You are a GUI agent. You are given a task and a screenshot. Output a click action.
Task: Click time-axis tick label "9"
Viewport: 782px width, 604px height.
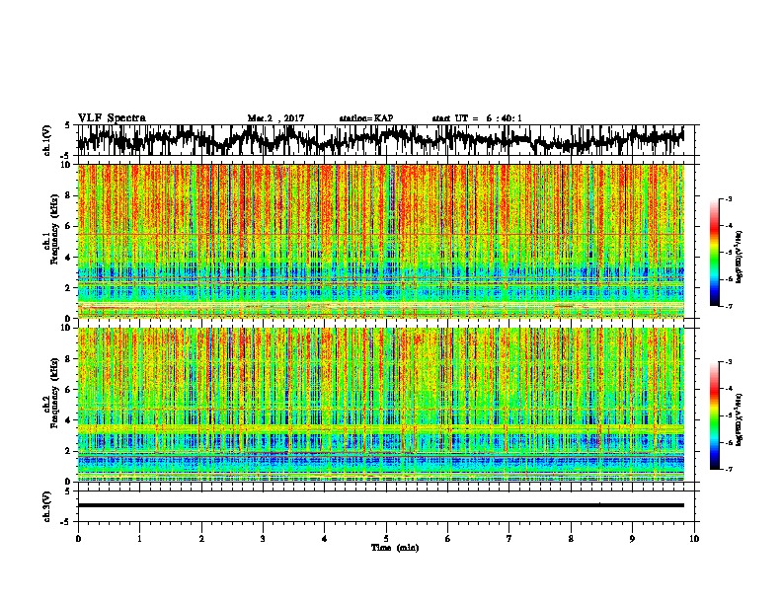point(632,539)
